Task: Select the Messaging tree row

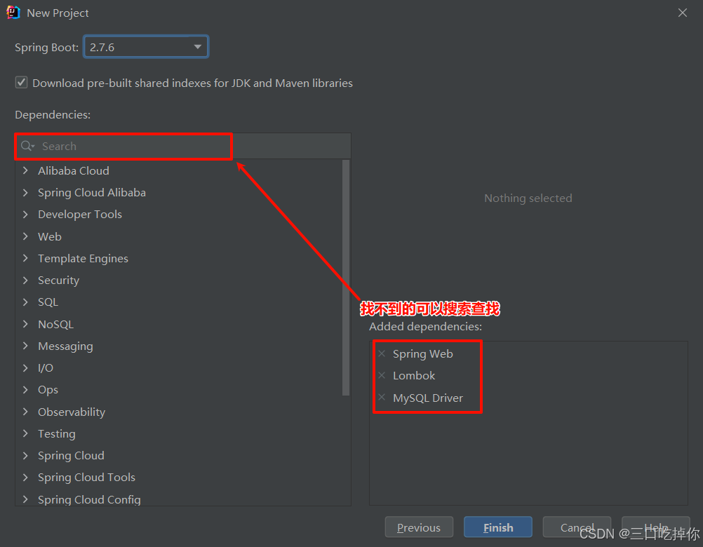Action: (x=179, y=346)
